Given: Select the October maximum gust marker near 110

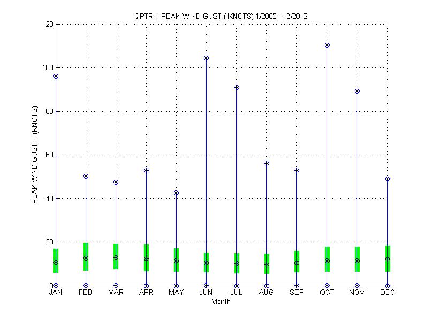Looking at the screenshot, I should (327, 45).
